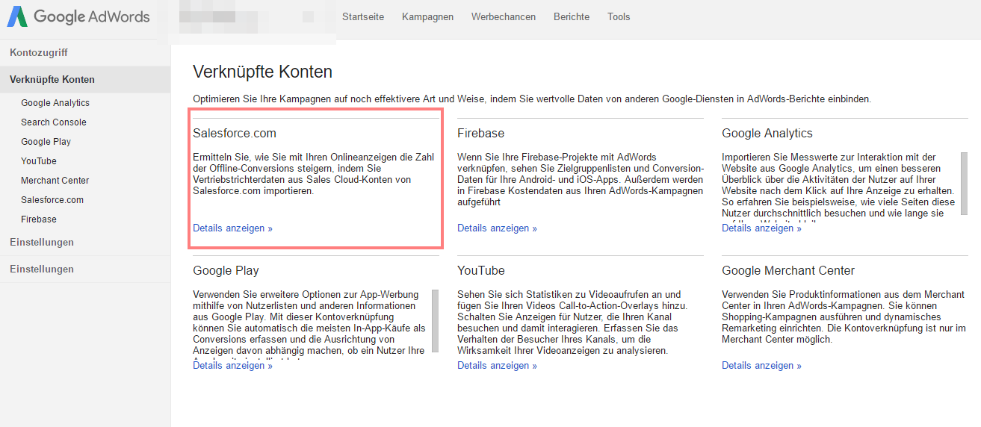The width and height of the screenshot is (981, 427).
Task: Switch to the Berichte tab
Action: tap(572, 16)
